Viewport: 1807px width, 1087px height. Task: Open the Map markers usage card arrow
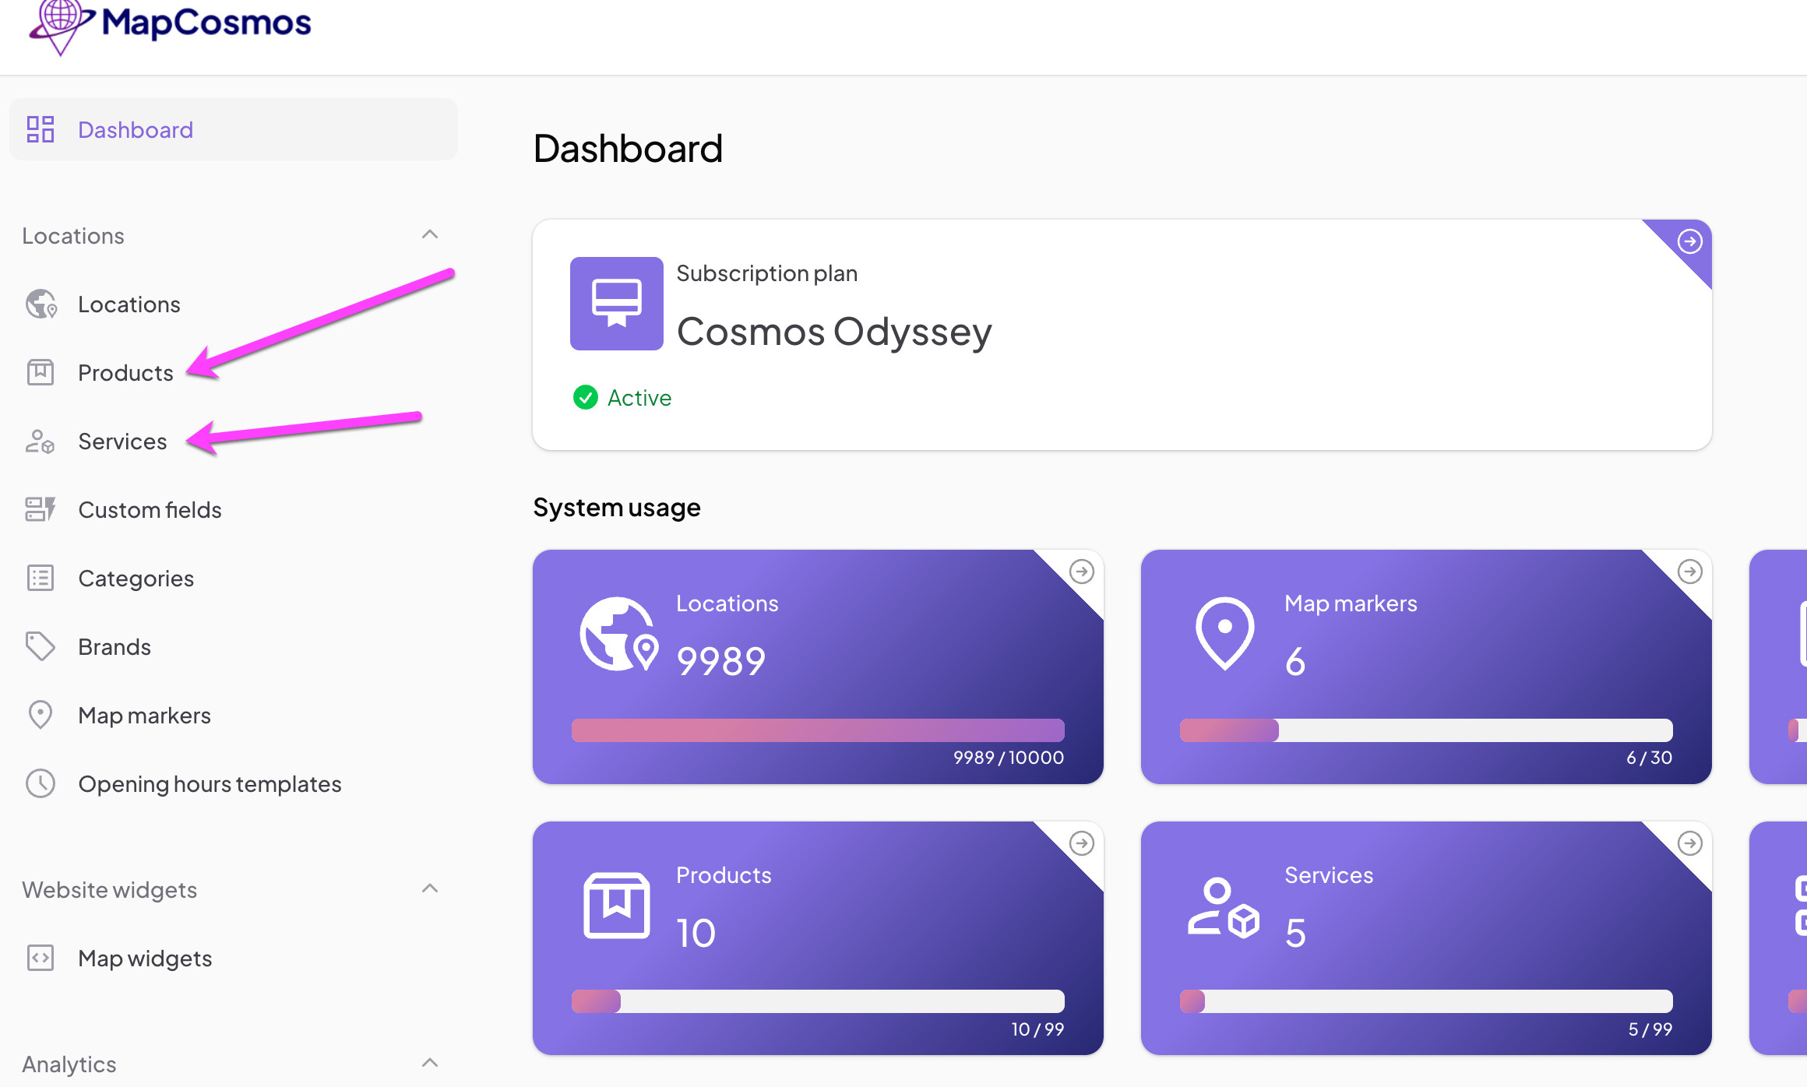coord(1692,572)
